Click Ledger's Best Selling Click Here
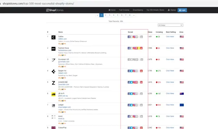This screenshot has height=129, width=218. coord(170,105)
